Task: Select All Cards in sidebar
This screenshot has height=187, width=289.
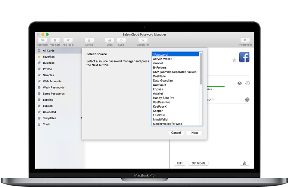Action: [x=58, y=51]
